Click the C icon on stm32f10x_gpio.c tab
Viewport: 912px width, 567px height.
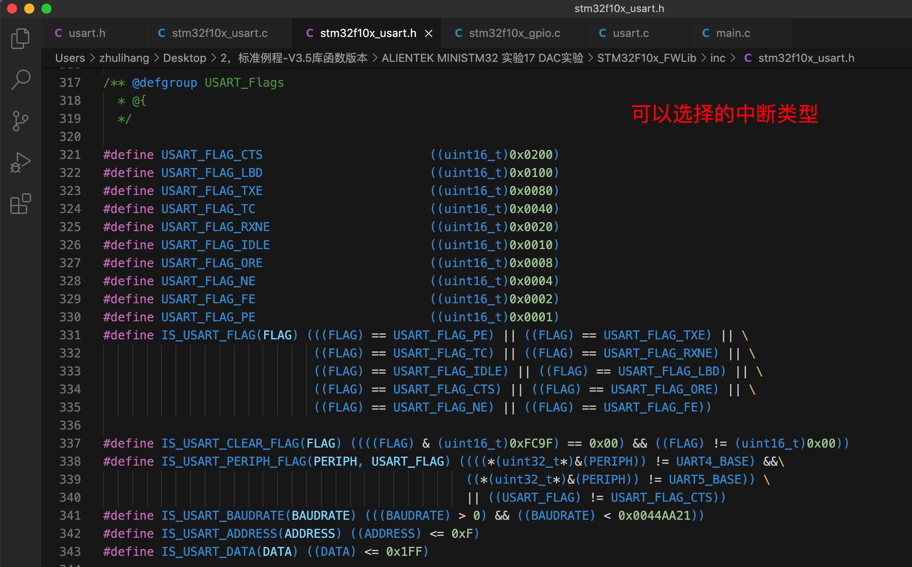coord(459,33)
